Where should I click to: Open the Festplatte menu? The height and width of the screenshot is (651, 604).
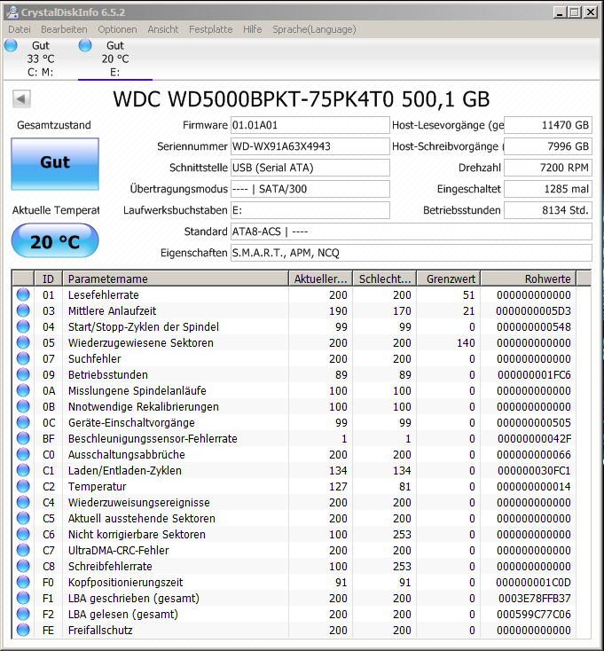[x=210, y=29]
